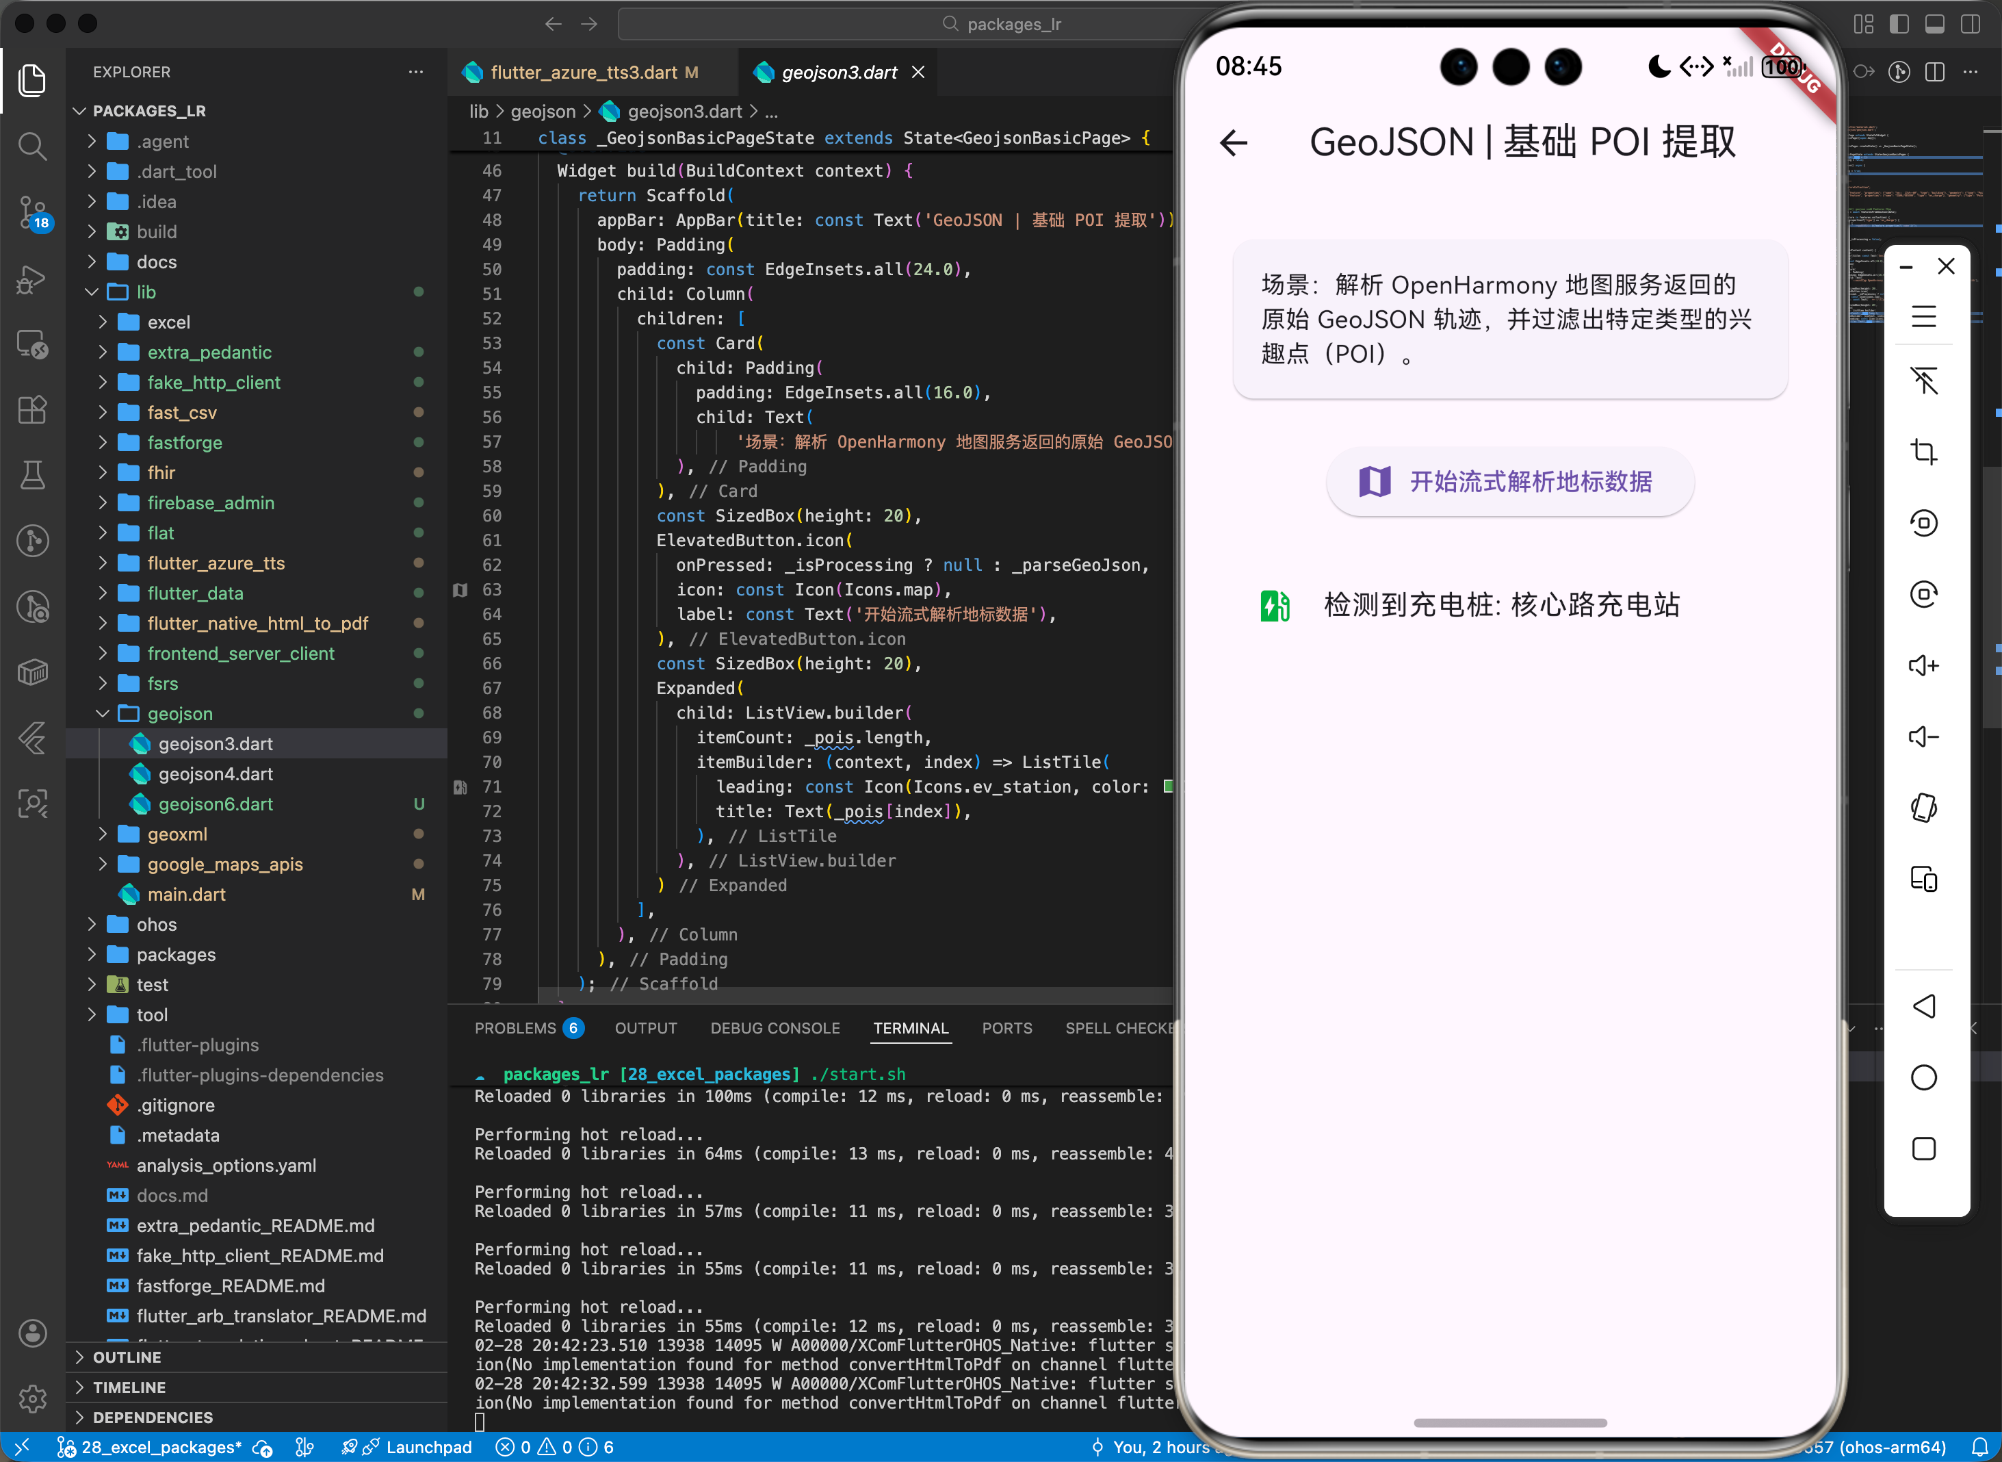2002x1462 pixels.
Task: Toggle the bottom panel layout icon
Action: coord(1935,24)
